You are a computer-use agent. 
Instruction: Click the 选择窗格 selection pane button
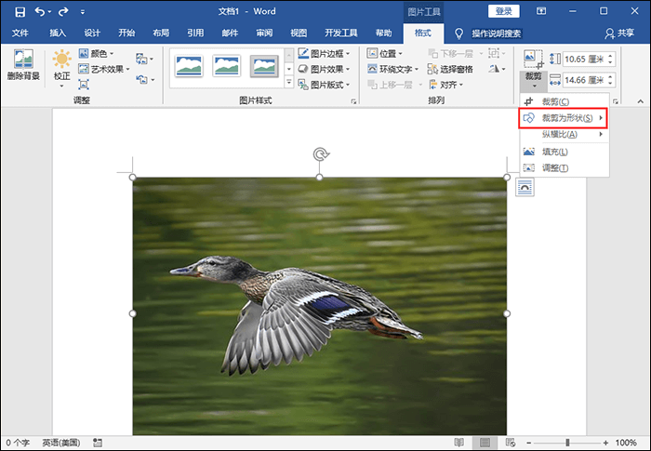click(450, 69)
